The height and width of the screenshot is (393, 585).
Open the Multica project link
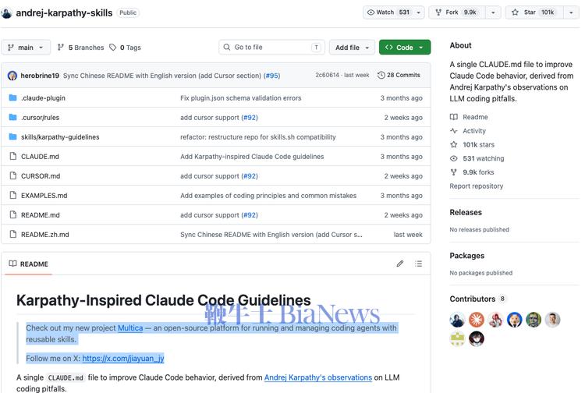pos(130,328)
